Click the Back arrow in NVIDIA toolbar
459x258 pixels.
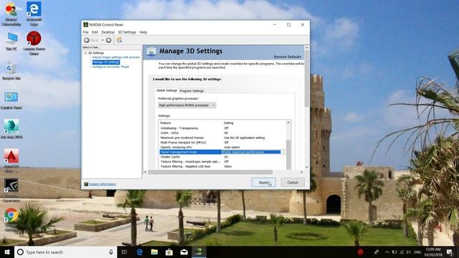click(x=87, y=40)
